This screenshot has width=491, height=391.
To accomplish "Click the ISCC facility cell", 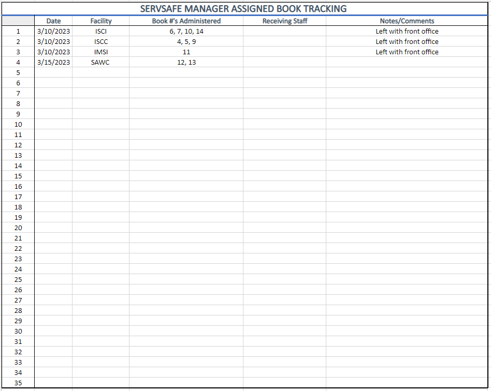I will click(101, 42).
